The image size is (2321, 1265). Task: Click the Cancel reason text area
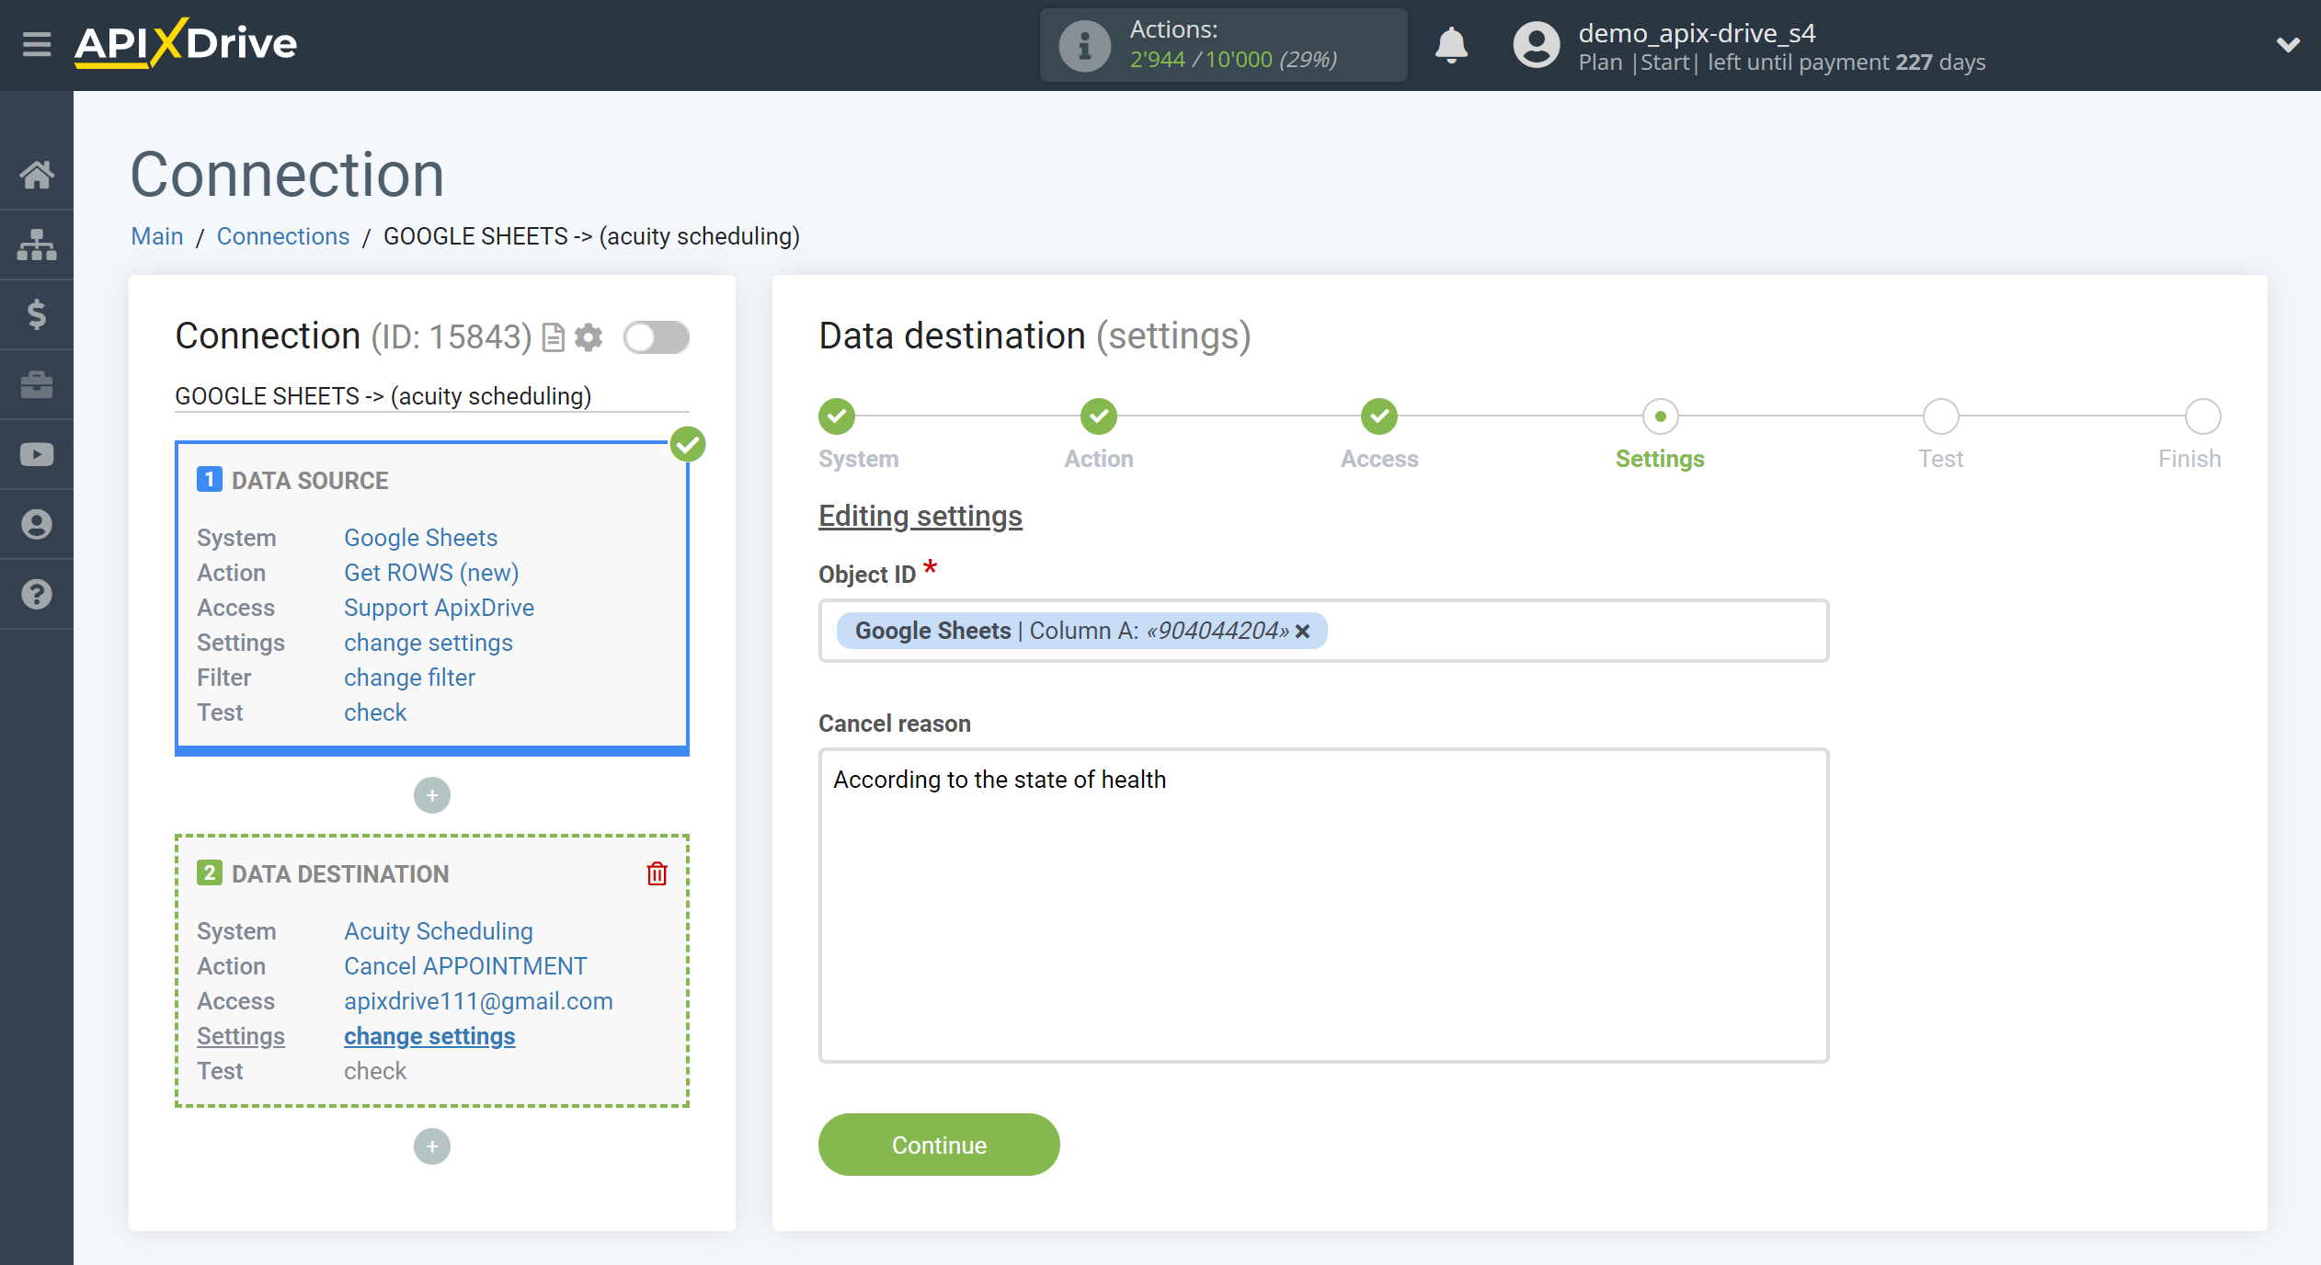tap(1323, 906)
